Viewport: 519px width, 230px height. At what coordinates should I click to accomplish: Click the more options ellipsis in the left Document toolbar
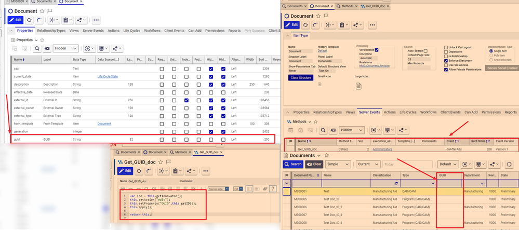point(96,20)
